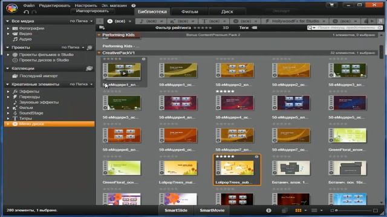Close the first (все) library tab
Viewport: 387px width, 217px height.
tap(130, 21)
